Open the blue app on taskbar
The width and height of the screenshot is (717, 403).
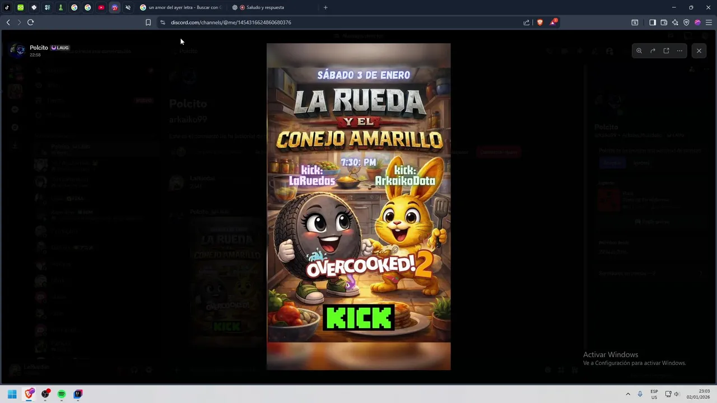click(78, 394)
